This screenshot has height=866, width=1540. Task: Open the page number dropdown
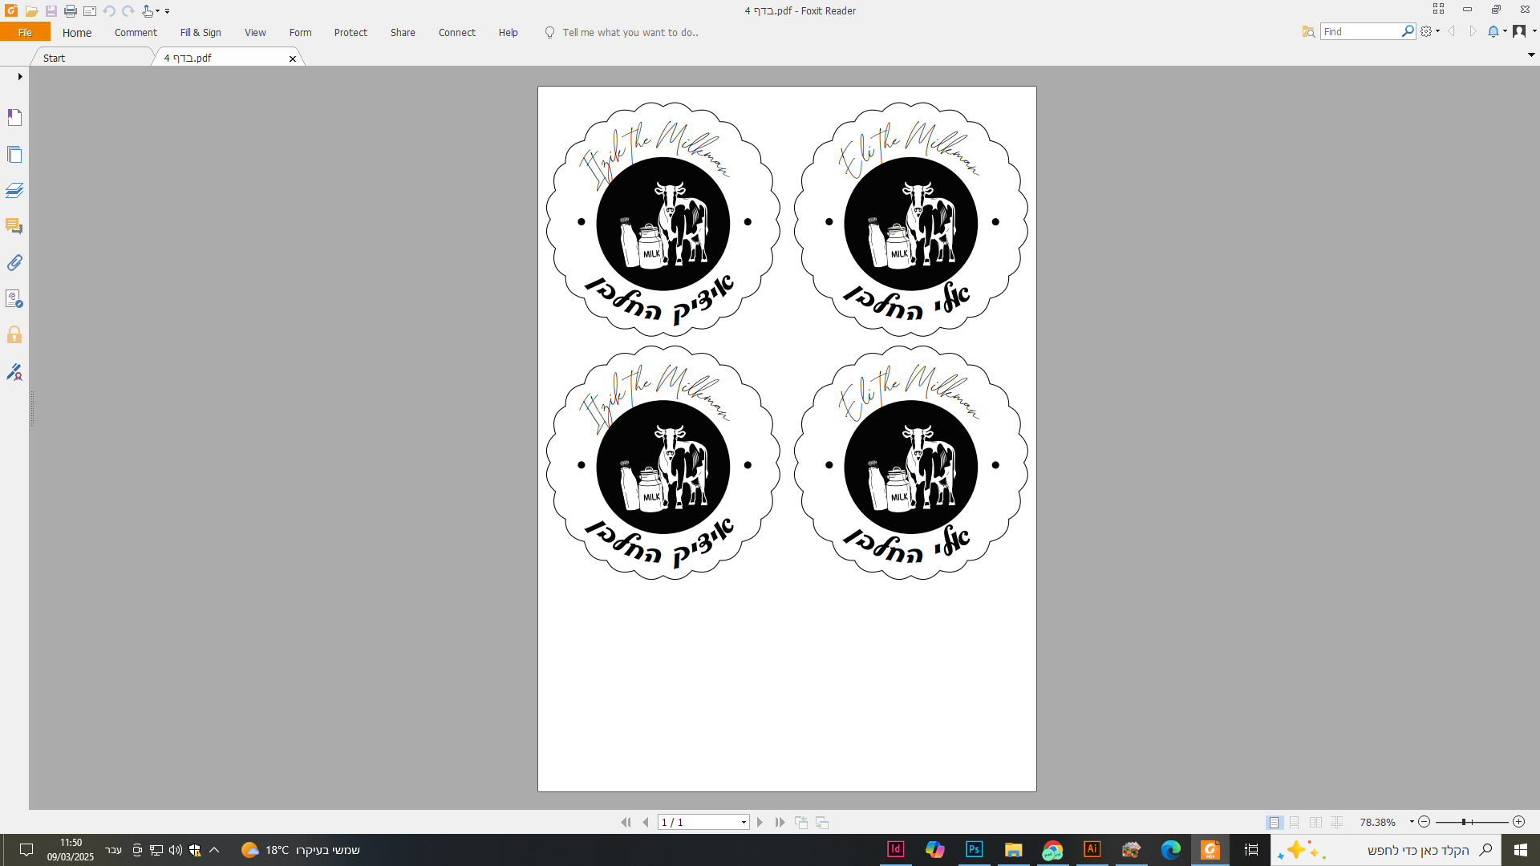(x=744, y=823)
